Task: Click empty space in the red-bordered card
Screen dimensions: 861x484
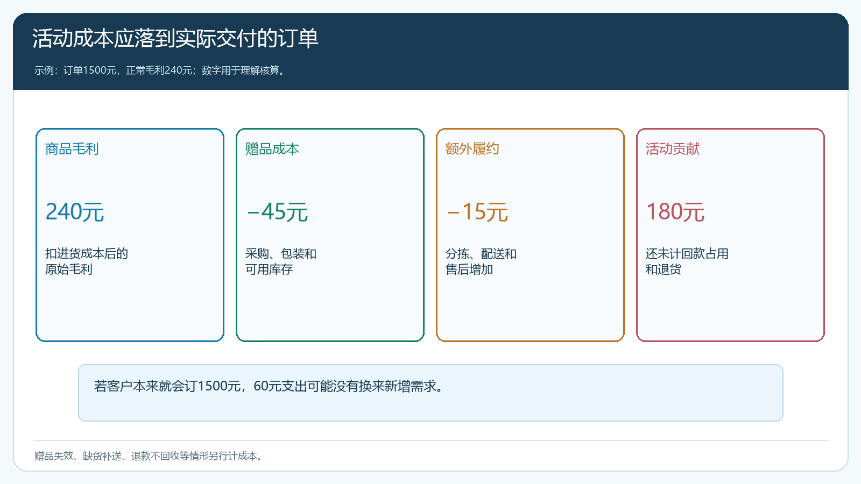Action: 730,309
